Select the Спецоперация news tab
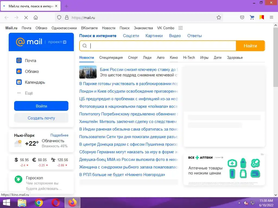278x208 pixels. click(x=111, y=57)
